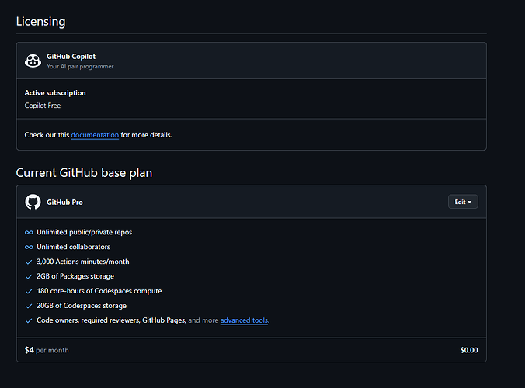Screen dimensions: 525x388
Task: Click Current GitHub base plan heading
Action: click(84, 173)
